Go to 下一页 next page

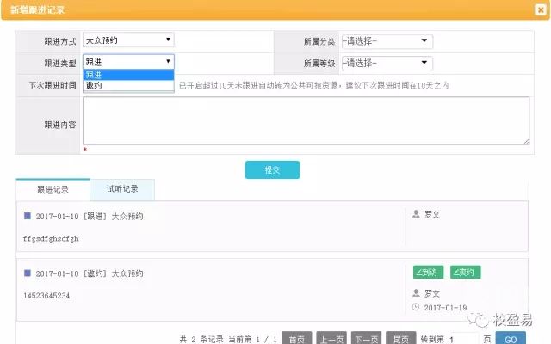[367, 339]
